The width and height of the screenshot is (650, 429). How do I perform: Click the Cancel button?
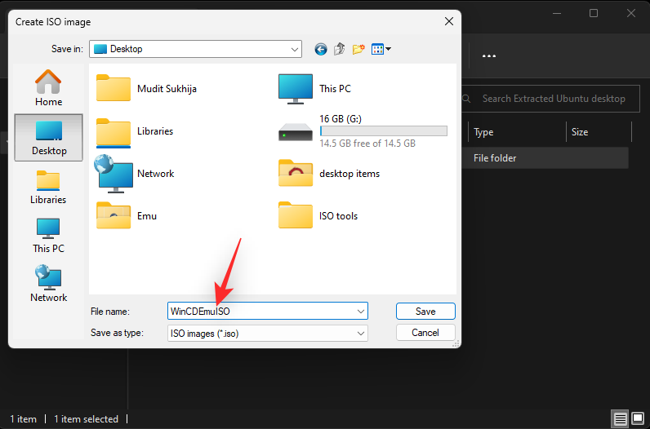click(425, 333)
